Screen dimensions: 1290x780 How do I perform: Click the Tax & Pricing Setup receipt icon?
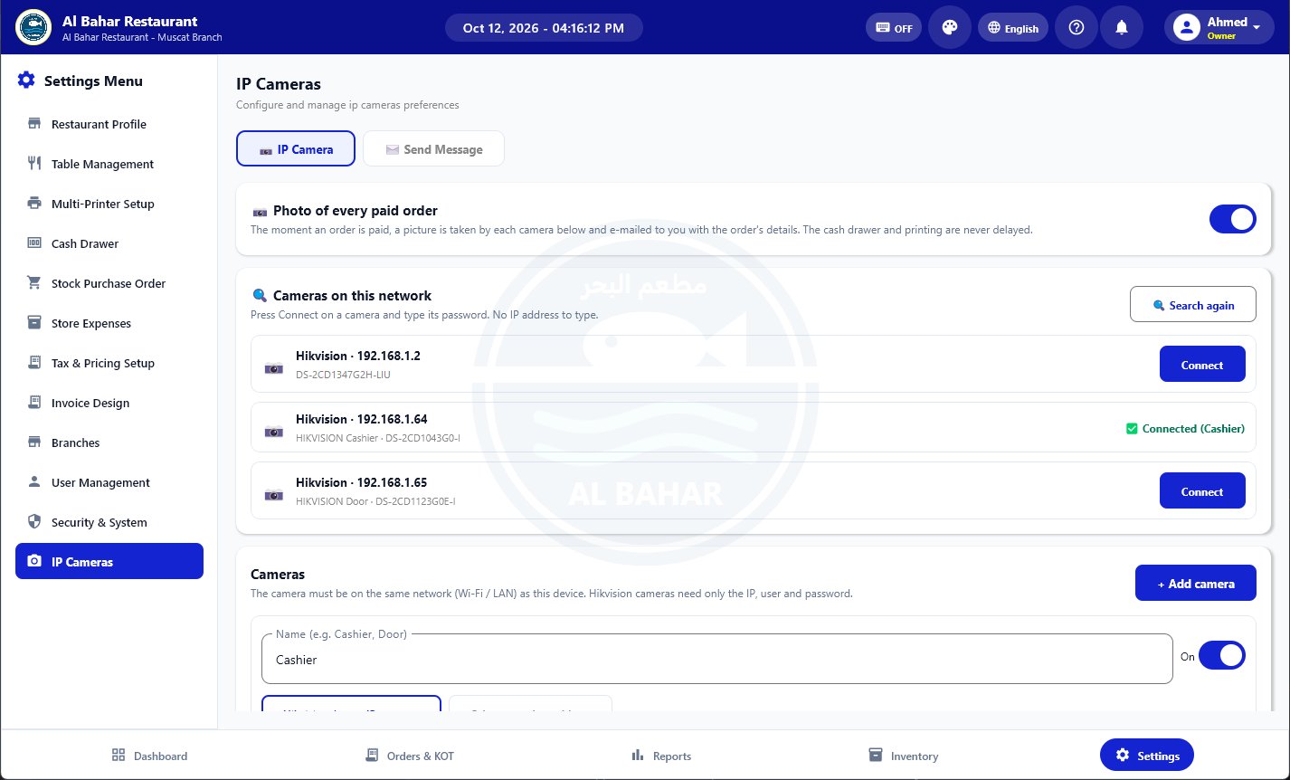[34, 363]
